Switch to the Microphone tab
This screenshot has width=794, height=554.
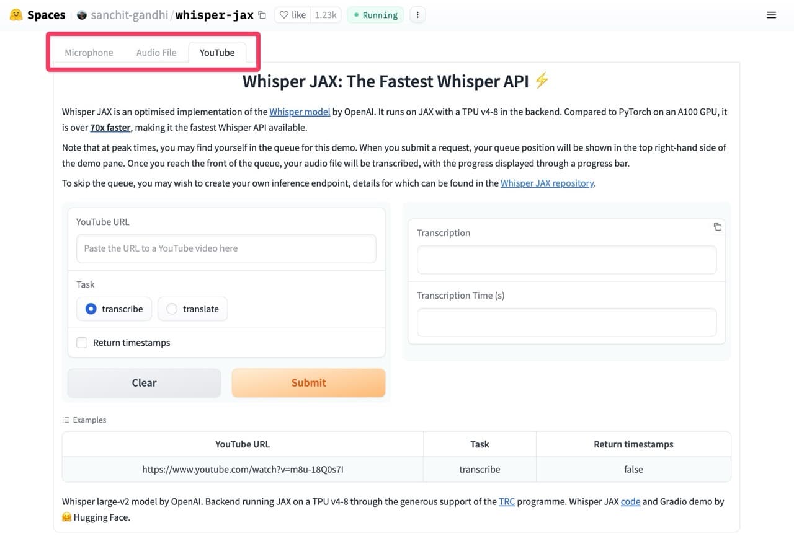[89, 53]
